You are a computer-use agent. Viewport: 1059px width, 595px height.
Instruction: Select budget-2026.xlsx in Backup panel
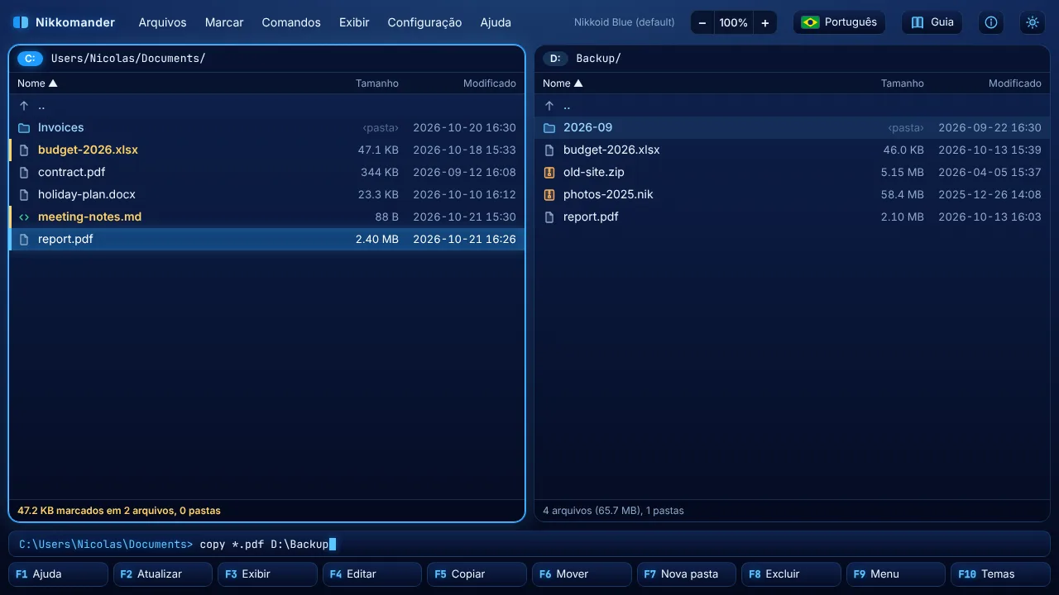792,150
